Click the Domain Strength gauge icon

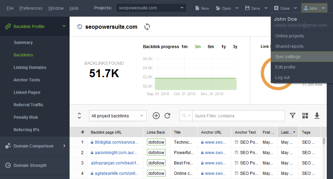pos(8,165)
